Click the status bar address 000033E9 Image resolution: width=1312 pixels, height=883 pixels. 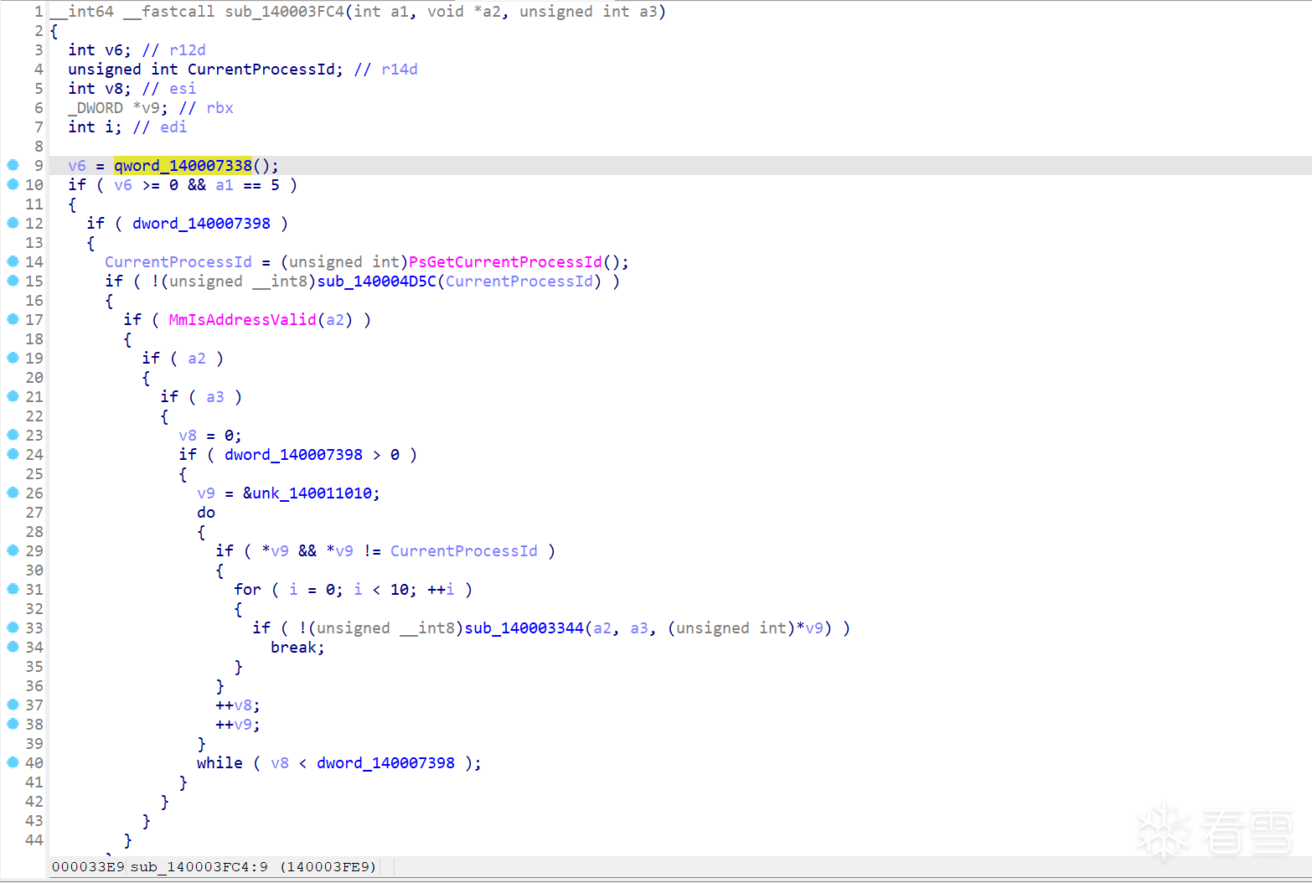pyautogui.click(x=88, y=866)
